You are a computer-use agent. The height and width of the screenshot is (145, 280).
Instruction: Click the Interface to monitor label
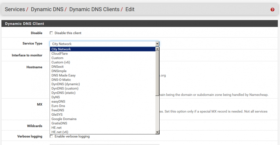click(27, 55)
